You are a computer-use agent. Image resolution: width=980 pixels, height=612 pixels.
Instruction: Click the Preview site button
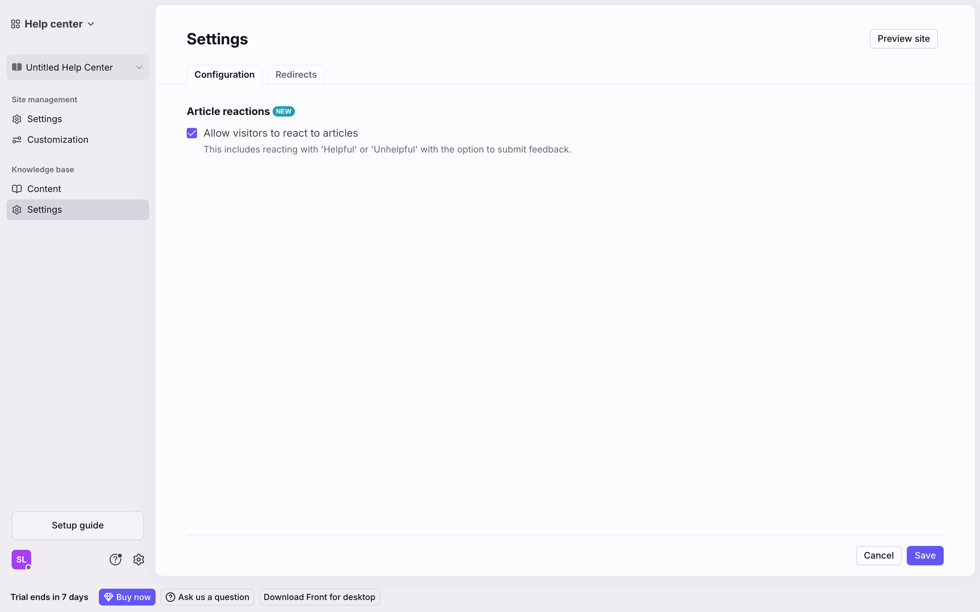(x=904, y=39)
